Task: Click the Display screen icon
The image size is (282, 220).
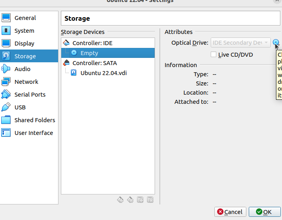Action: pos(6,43)
